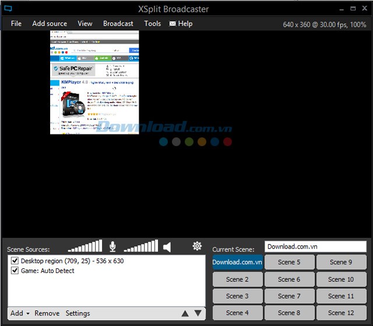Screen dimensions: 373x326
Task: Move source up with up arrow
Action: 186,313
